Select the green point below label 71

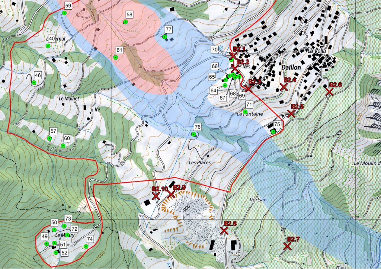[x=245, y=112]
